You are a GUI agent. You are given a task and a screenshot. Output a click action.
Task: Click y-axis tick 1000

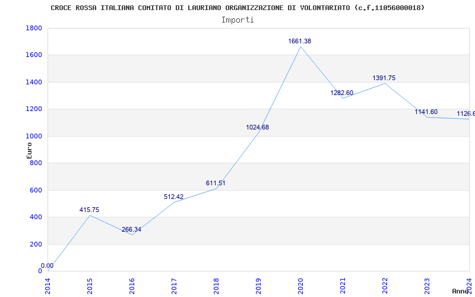pos(34,137)
